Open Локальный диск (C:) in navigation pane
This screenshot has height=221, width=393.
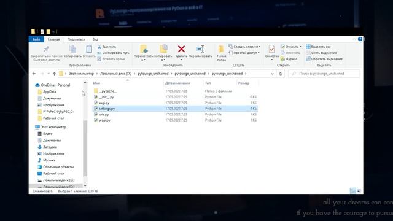[59, 180]
